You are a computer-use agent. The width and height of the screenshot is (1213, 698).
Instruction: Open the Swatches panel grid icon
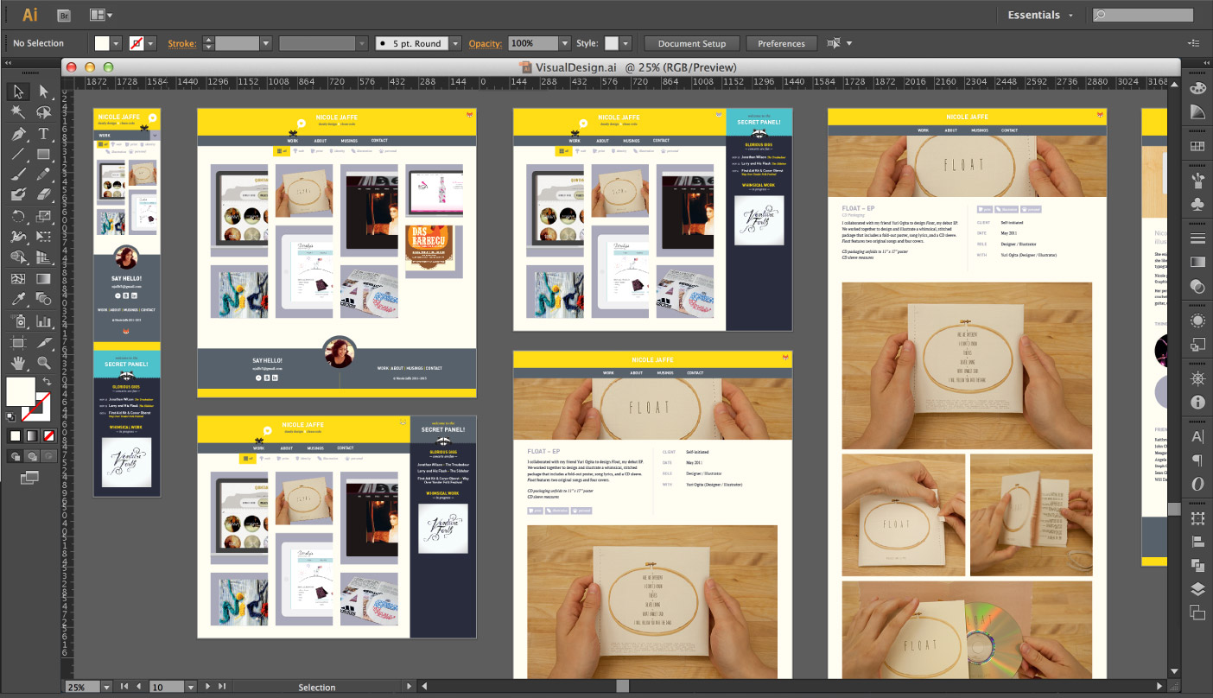click(1197, 148)
